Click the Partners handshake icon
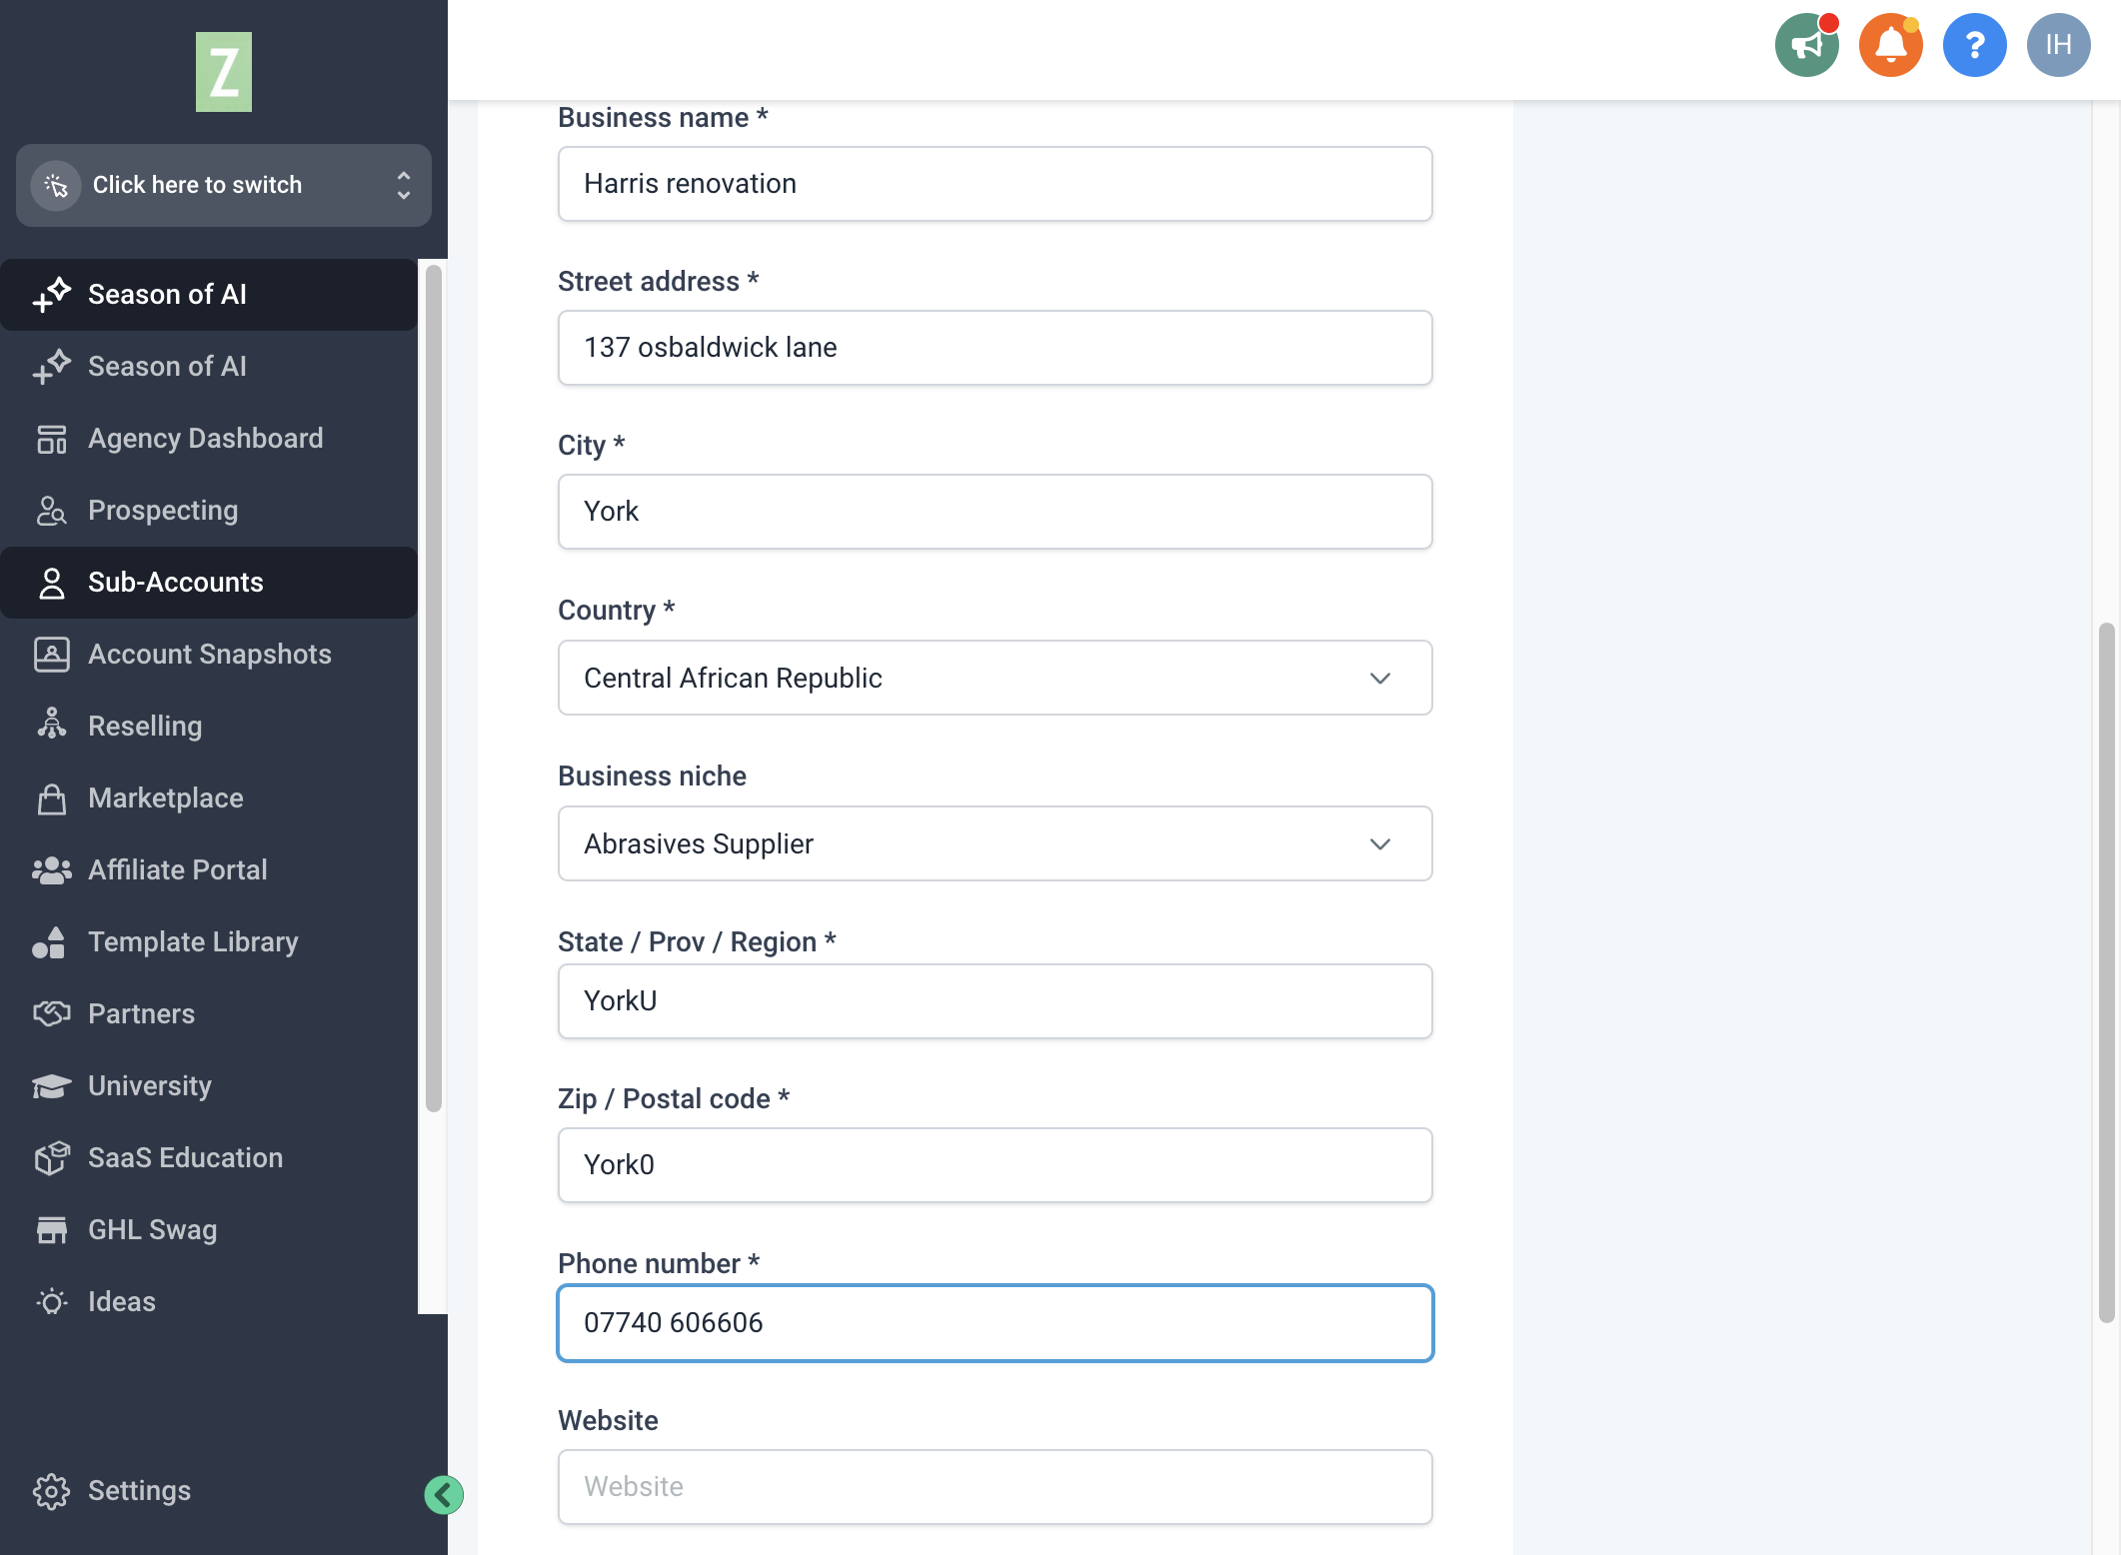Screen dimensions: 2121x1555 coord(51,1014)
